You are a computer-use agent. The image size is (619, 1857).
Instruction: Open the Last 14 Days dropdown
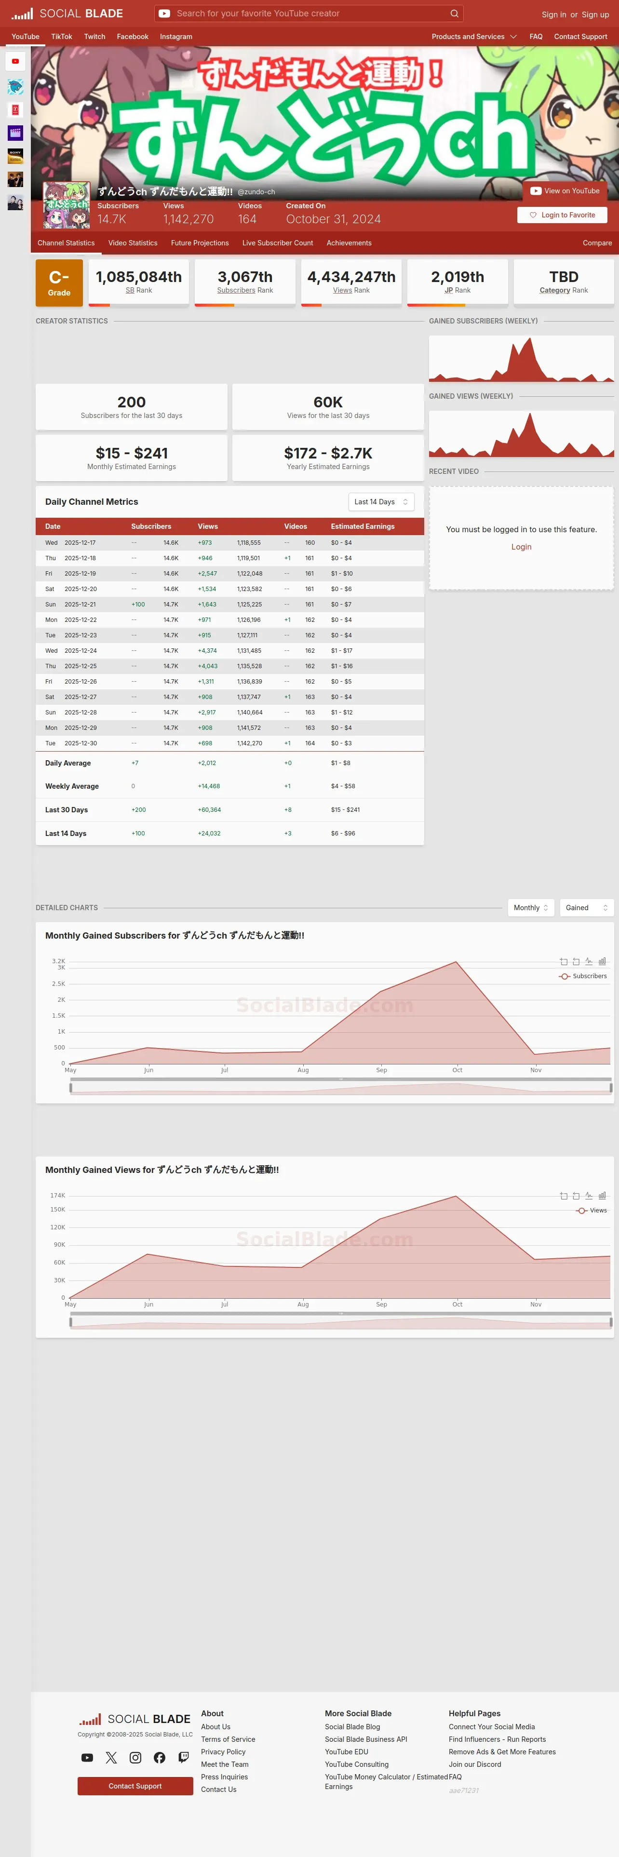coord(381,502)
